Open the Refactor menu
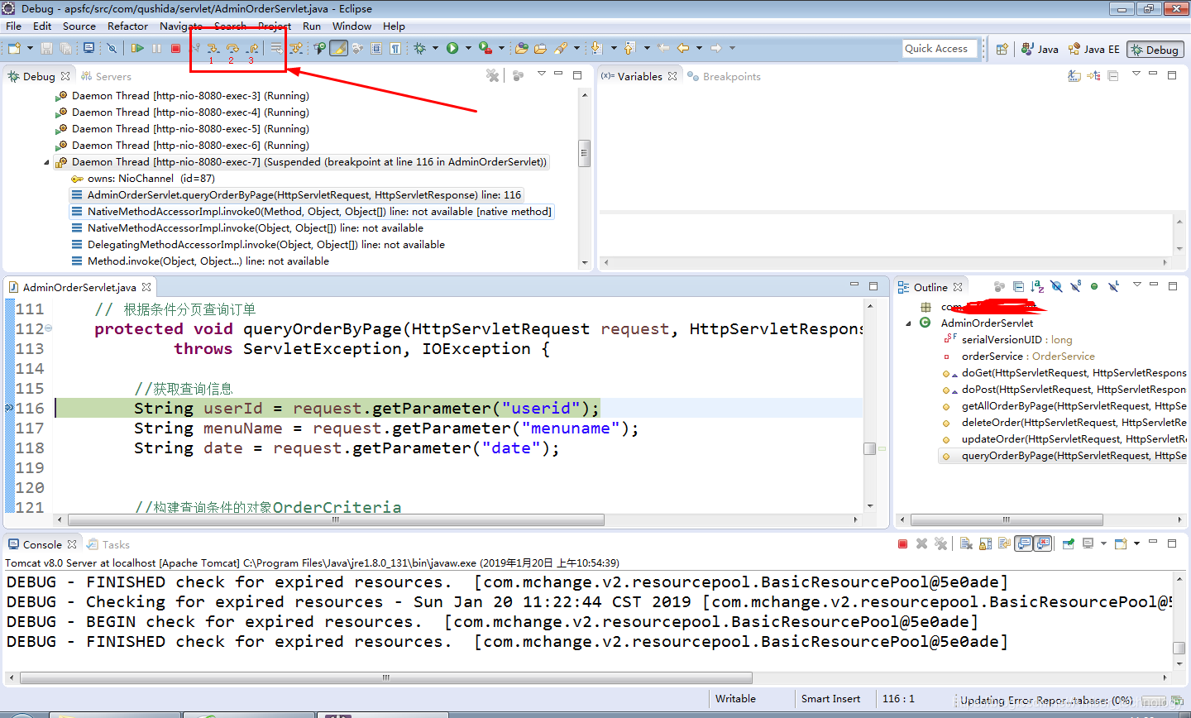 [127, 26]
